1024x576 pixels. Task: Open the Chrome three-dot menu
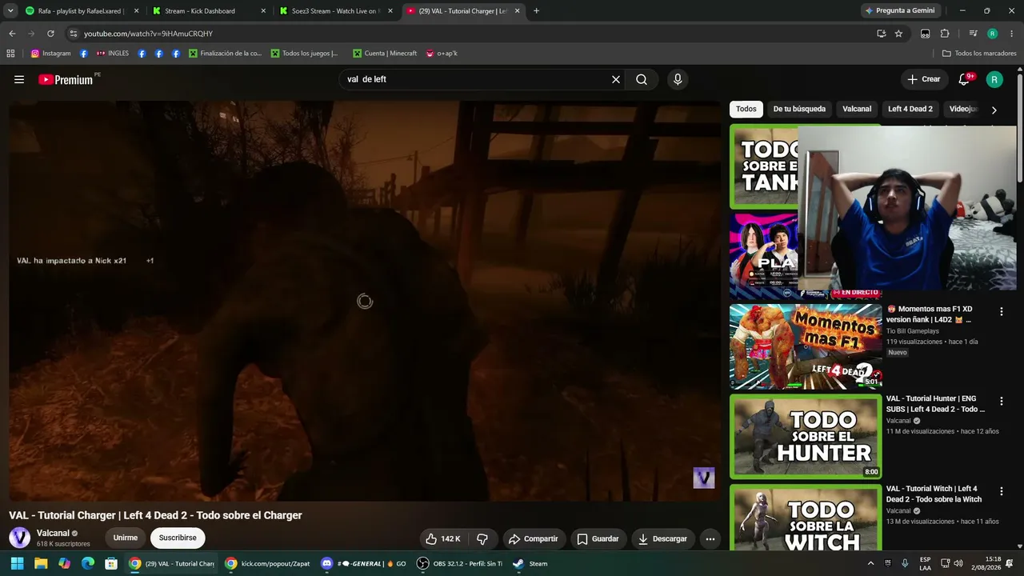[x=1011, y=34]
